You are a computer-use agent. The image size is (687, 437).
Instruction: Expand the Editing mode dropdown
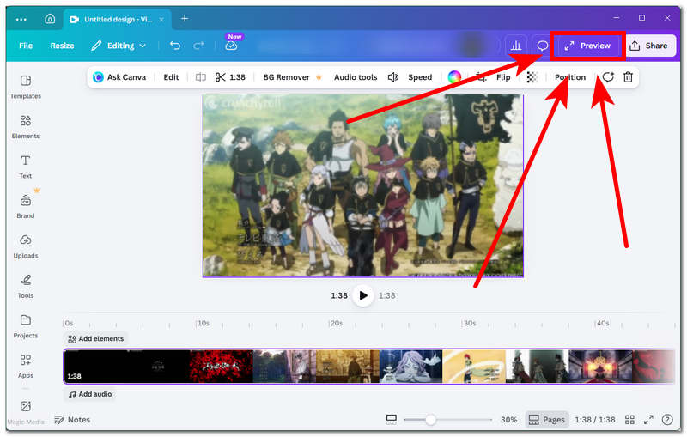pos(119,46)
